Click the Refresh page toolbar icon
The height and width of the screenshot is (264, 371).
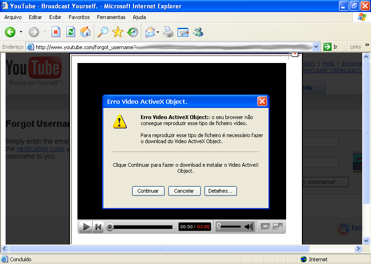point(70,32)
